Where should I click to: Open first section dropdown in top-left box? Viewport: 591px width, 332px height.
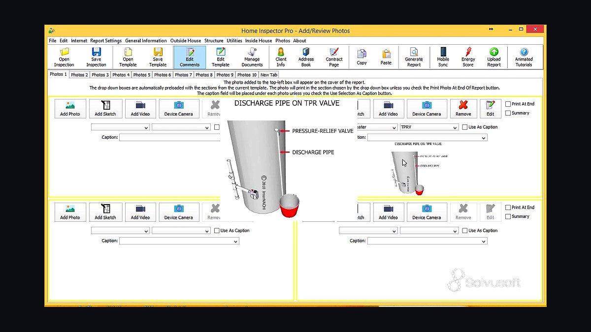pos(120,127)
